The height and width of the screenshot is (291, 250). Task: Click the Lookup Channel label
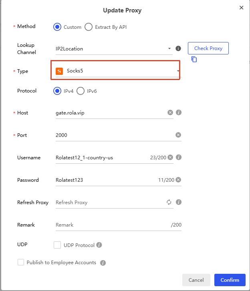pyautogui.click(x=26, y=48)
